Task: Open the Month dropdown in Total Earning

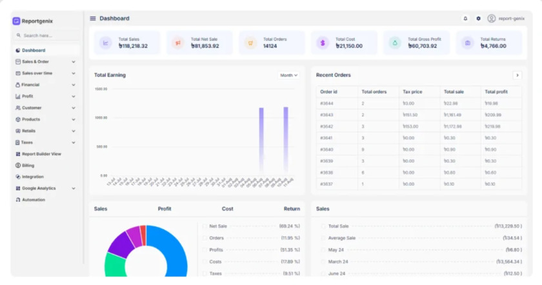Action: point(288,75)
